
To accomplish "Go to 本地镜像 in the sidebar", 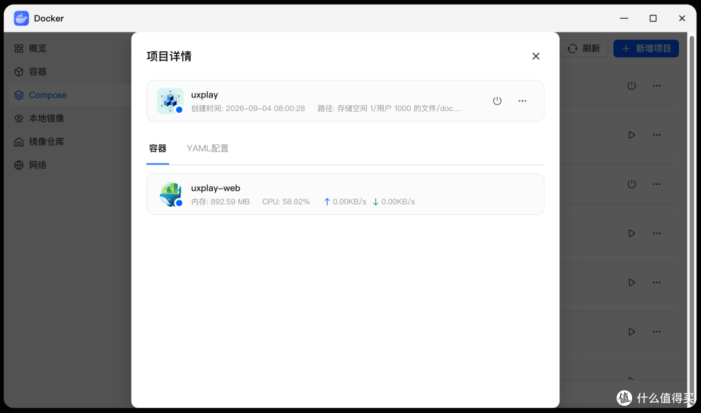I will 46,118.
